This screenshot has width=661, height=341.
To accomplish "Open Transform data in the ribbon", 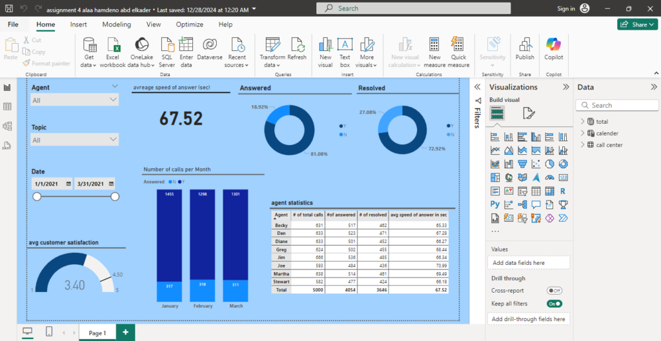I will (x=272, y=53).
